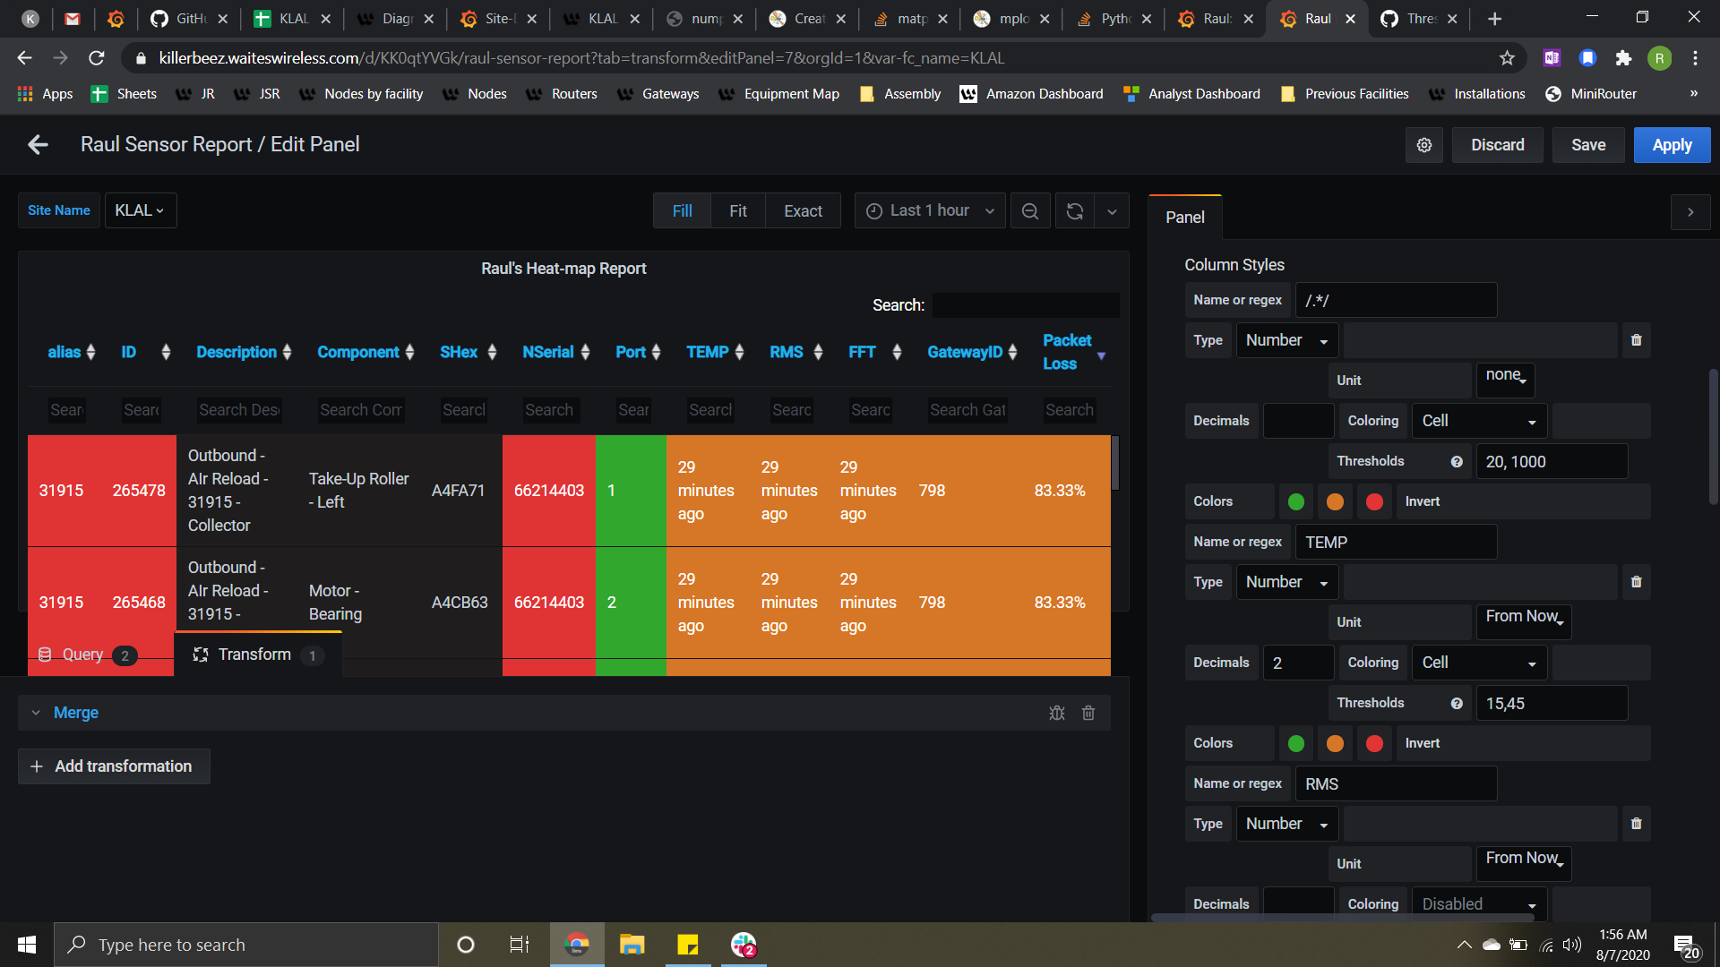Open the Coloring dropdown set to Cell
This screenshot has height=967, width=1720.
1478,421
